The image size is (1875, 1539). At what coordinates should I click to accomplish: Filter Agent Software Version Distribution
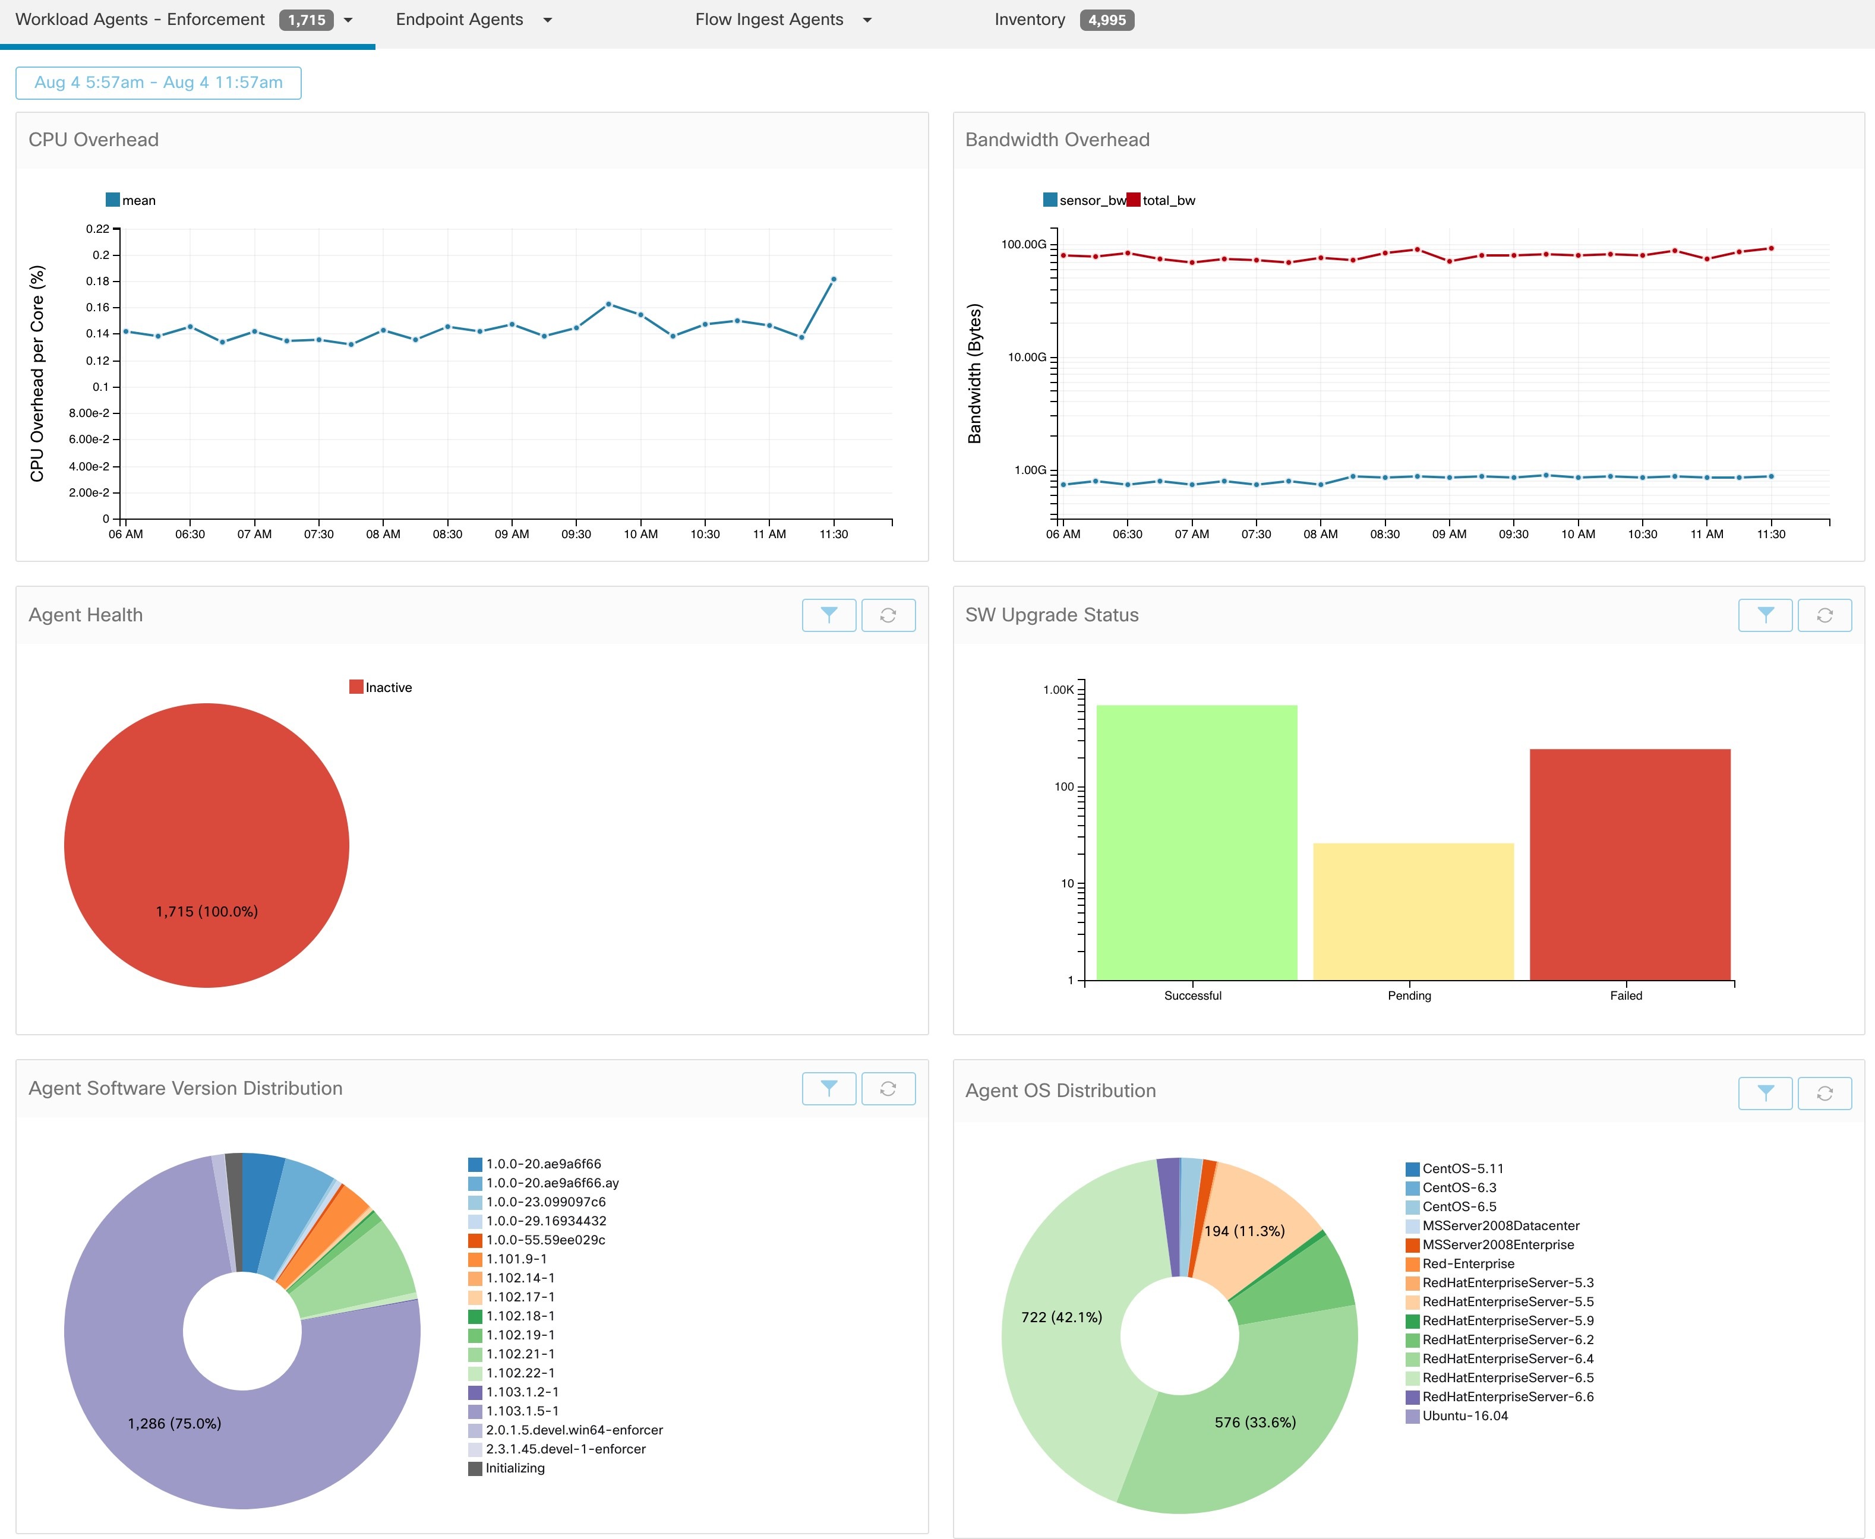(829, 1088)
